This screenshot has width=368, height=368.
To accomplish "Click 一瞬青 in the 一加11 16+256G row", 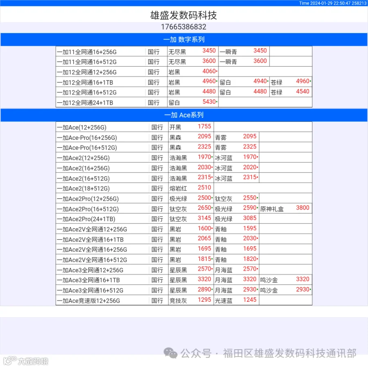I will click(x=228, y=52).
